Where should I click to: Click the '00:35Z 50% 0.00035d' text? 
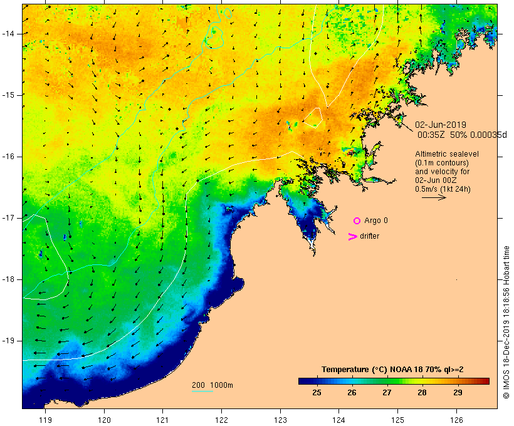[462, 135]
